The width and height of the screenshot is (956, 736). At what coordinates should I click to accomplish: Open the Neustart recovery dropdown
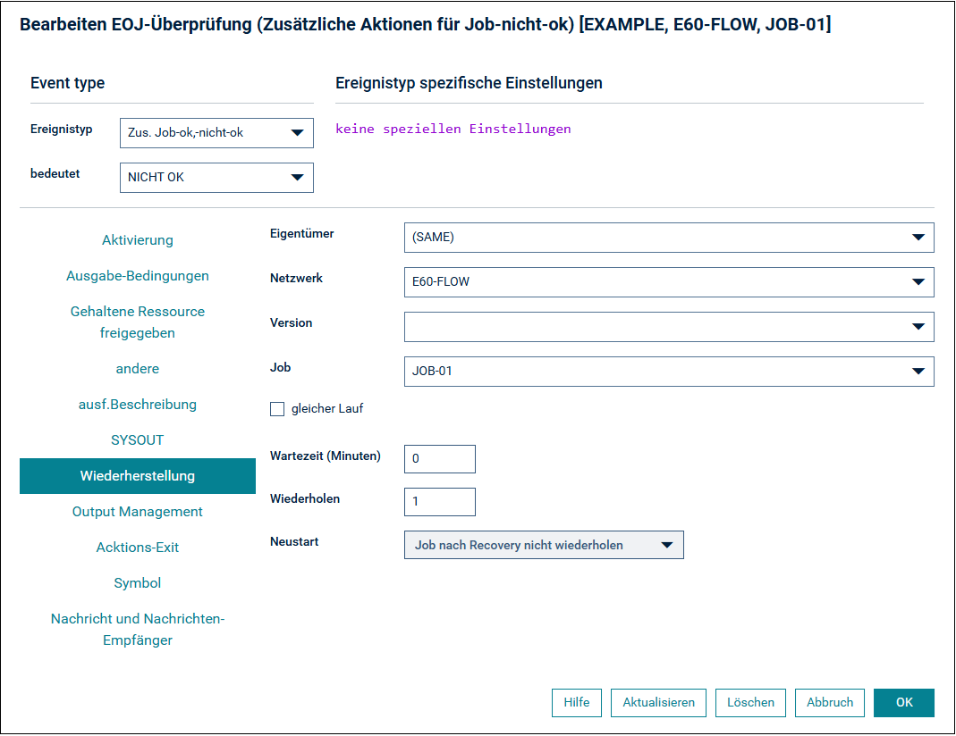coord(544,545)
